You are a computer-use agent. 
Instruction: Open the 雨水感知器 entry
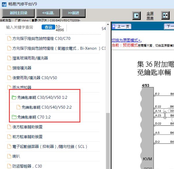pos(22,88)
